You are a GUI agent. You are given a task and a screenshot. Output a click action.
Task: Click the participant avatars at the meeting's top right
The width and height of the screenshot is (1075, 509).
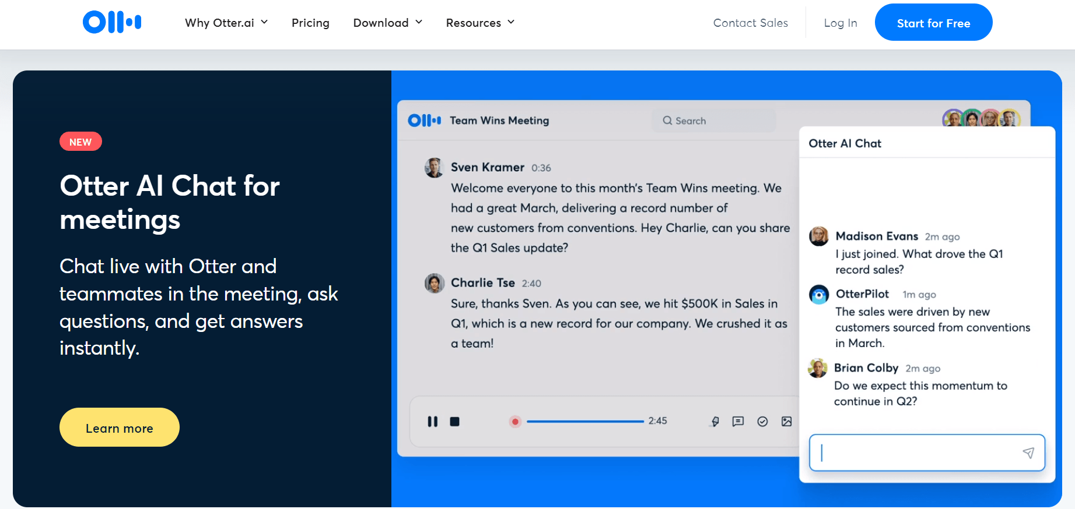pos(981,118)
